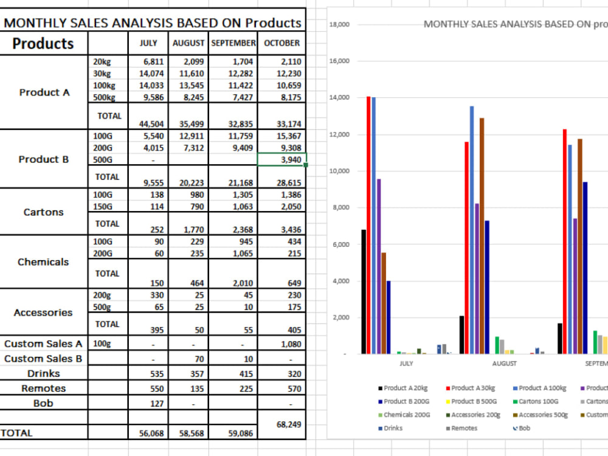608x456 pixels.
Task: Select Product B 200G August value 7,312
Action: pyautogui.click(x=188, y=148)
